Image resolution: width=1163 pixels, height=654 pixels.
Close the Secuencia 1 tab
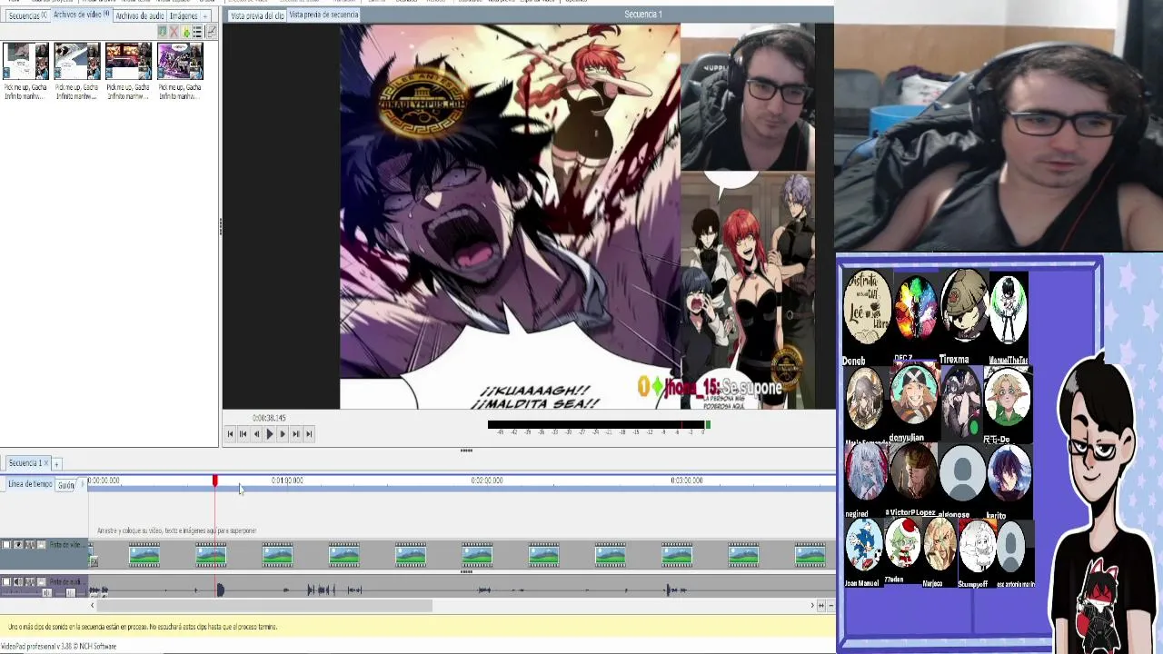coord(46,463)
